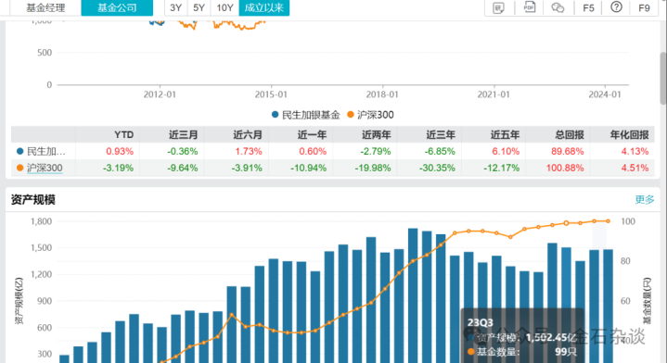Viewport: 667px width, 363px height.
Task: Open the help question-mark icon
Action: coord(616,7)
